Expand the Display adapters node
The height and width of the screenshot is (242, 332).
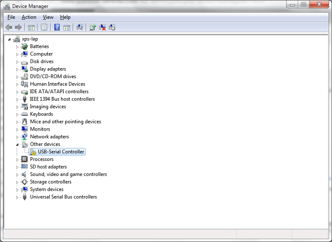coord(17,69)
